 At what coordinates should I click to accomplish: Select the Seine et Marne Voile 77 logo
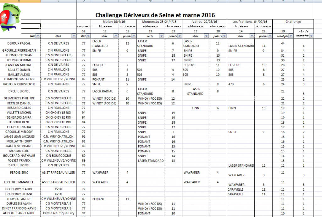tap(10, 17)
